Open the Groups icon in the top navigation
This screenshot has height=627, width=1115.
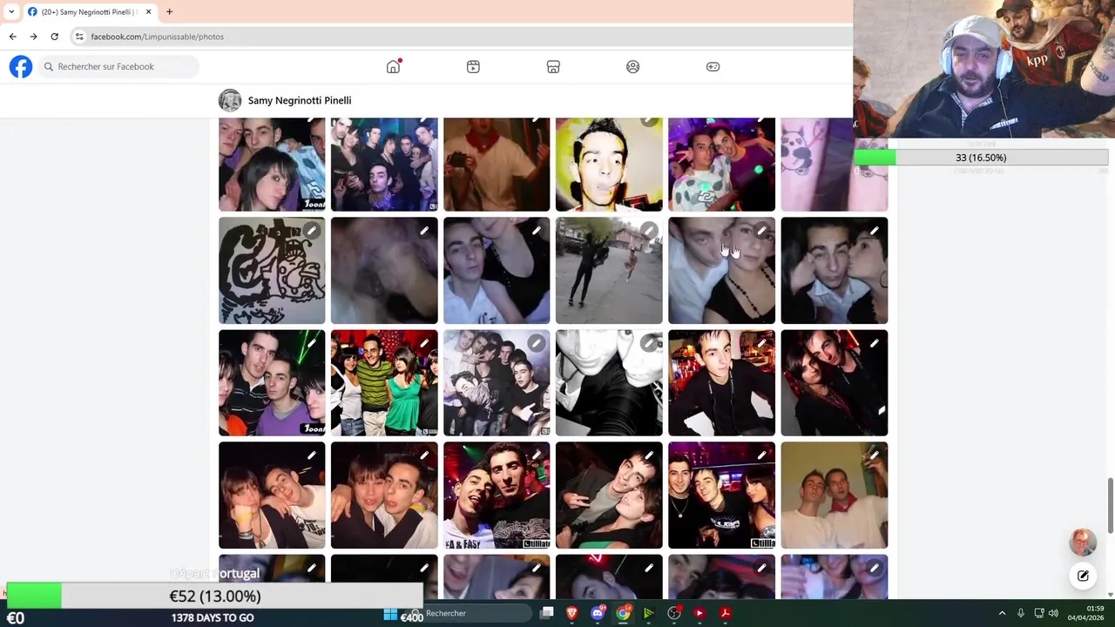pyautogui.click(x=633, y=66)
